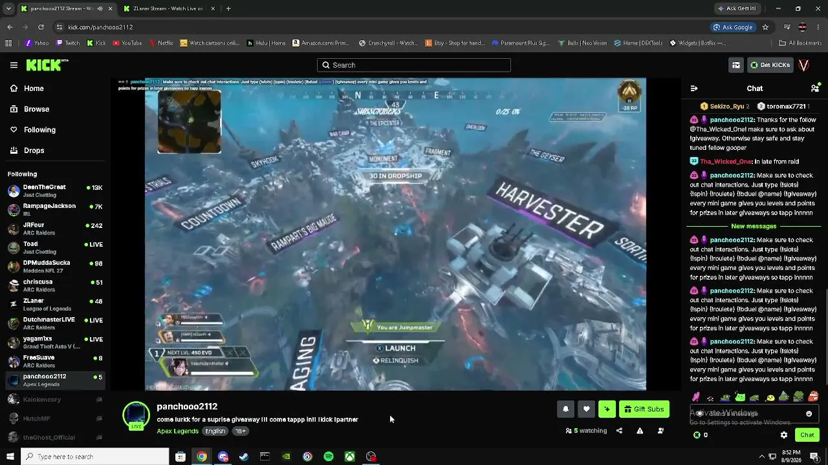Click the English language tag

click(x=215, y=431)
